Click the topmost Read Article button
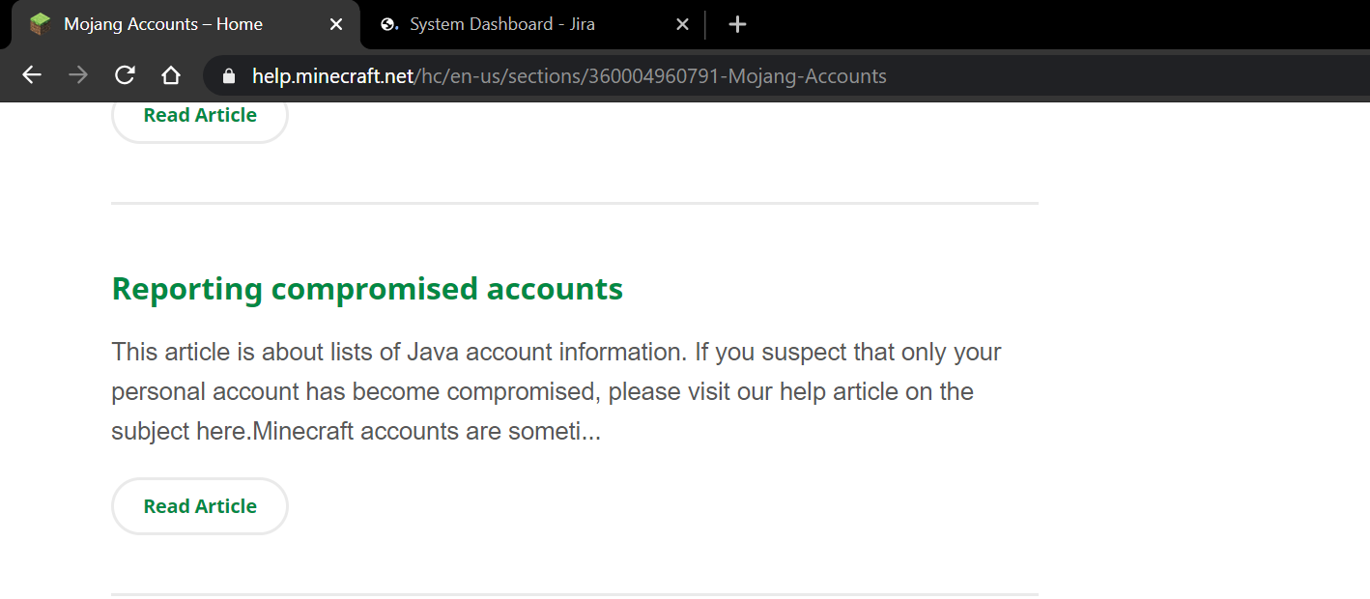 (200, 116)
